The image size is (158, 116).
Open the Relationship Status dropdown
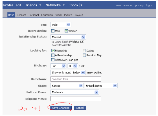(x=68, y=37)
